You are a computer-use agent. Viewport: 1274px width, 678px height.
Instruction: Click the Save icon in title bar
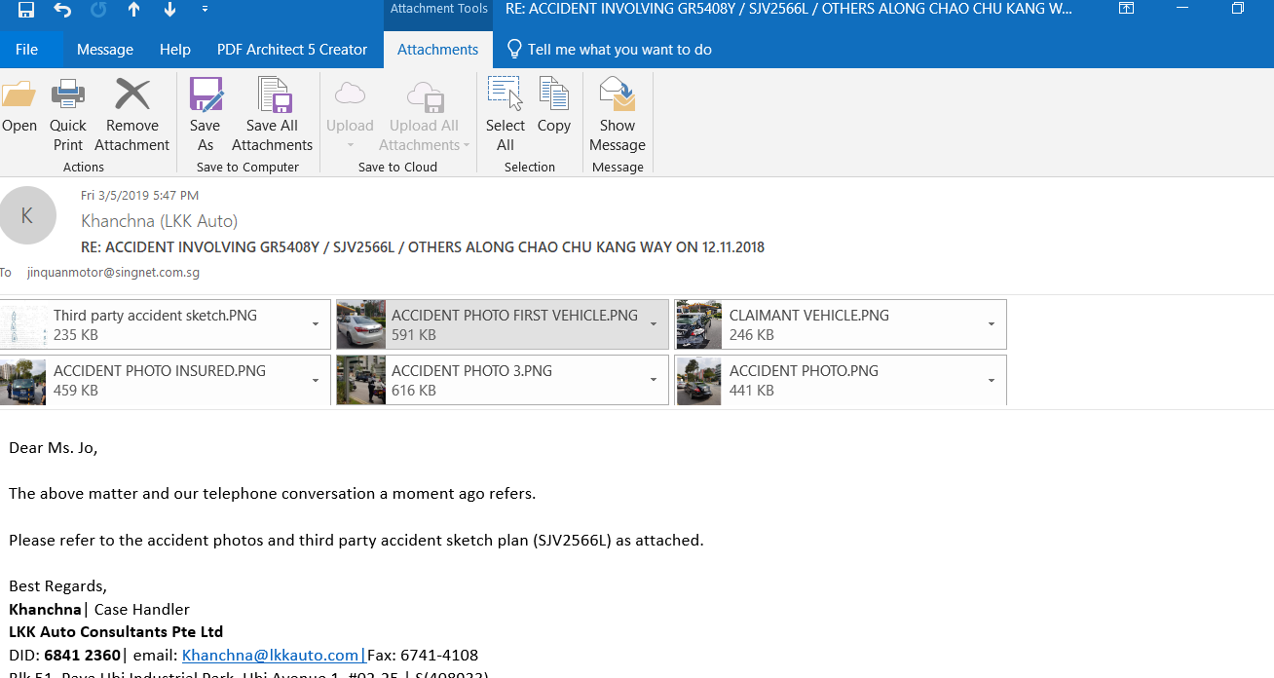click(26, 10)
